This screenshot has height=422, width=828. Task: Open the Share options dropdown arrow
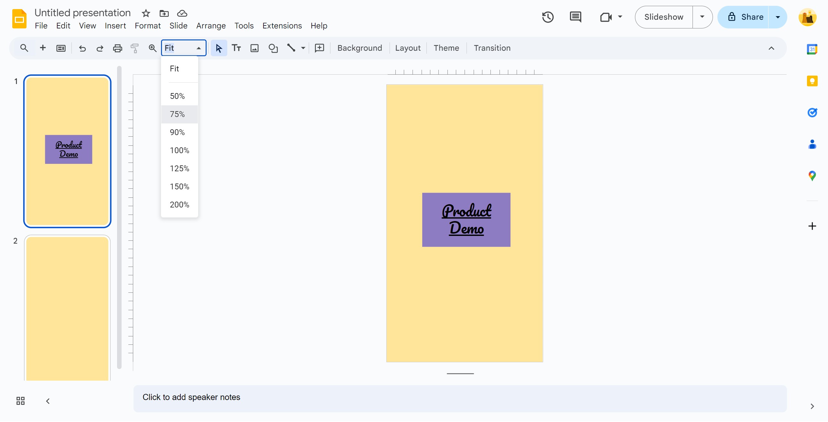coord(778,17)
